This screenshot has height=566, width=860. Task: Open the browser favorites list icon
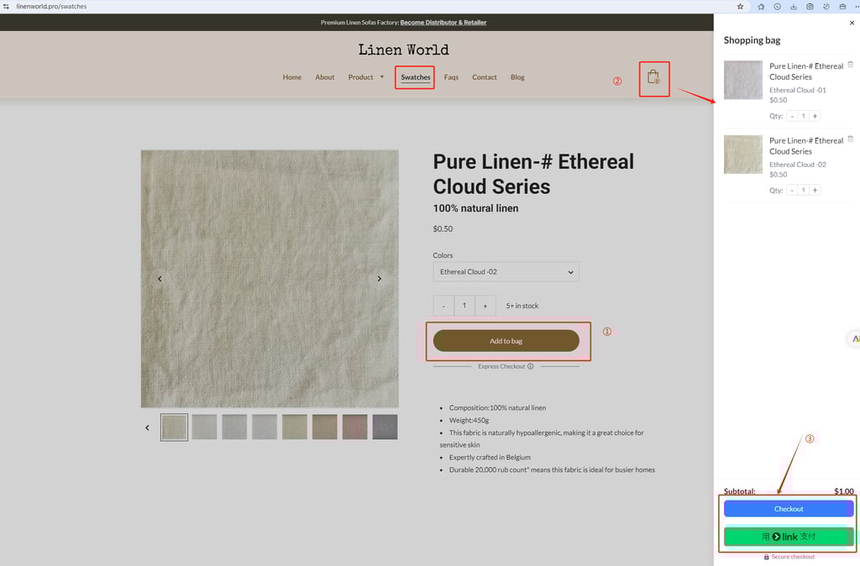(761, 7)
